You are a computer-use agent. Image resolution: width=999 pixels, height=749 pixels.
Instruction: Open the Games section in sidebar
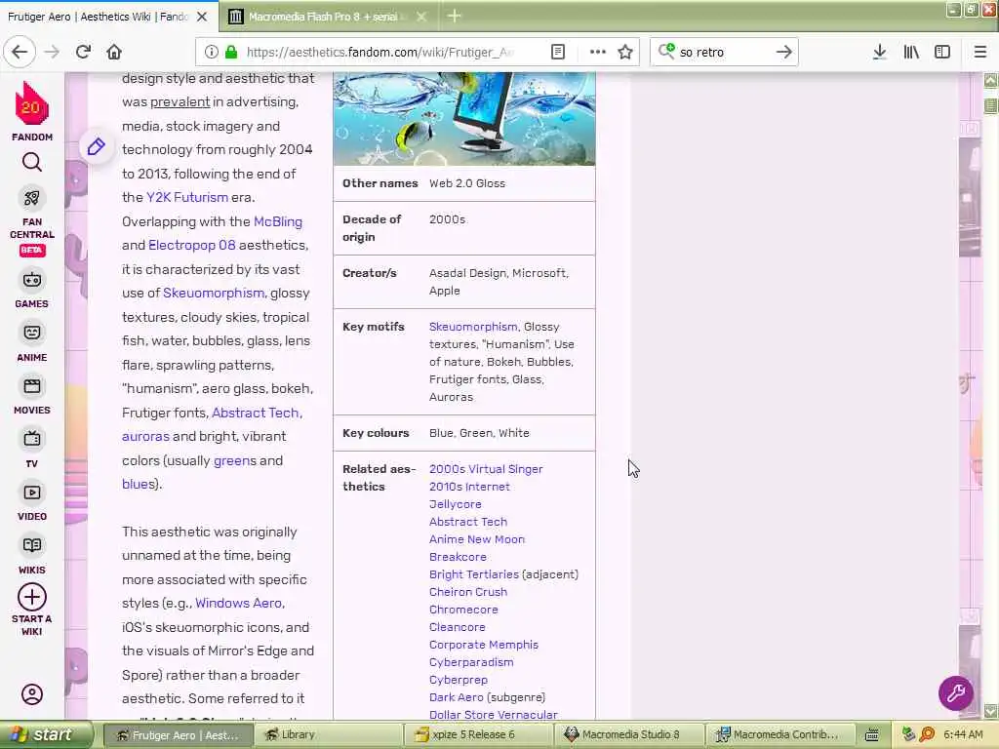point(32,289)
